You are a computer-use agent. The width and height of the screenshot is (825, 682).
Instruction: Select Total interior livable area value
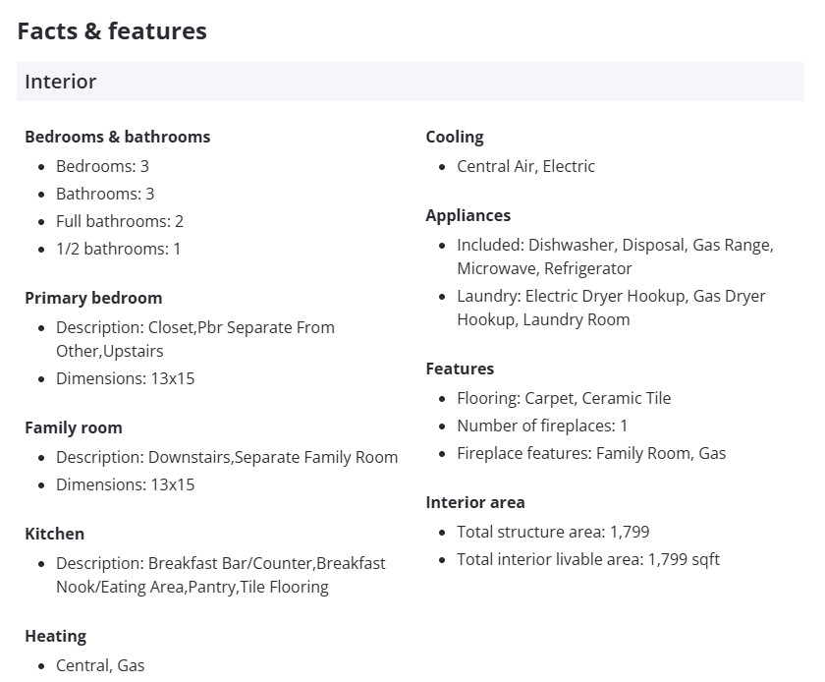tap(587, 559)
